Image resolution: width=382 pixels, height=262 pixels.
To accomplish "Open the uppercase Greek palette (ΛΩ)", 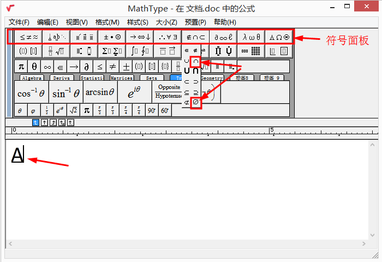I will tap(279, 37).
